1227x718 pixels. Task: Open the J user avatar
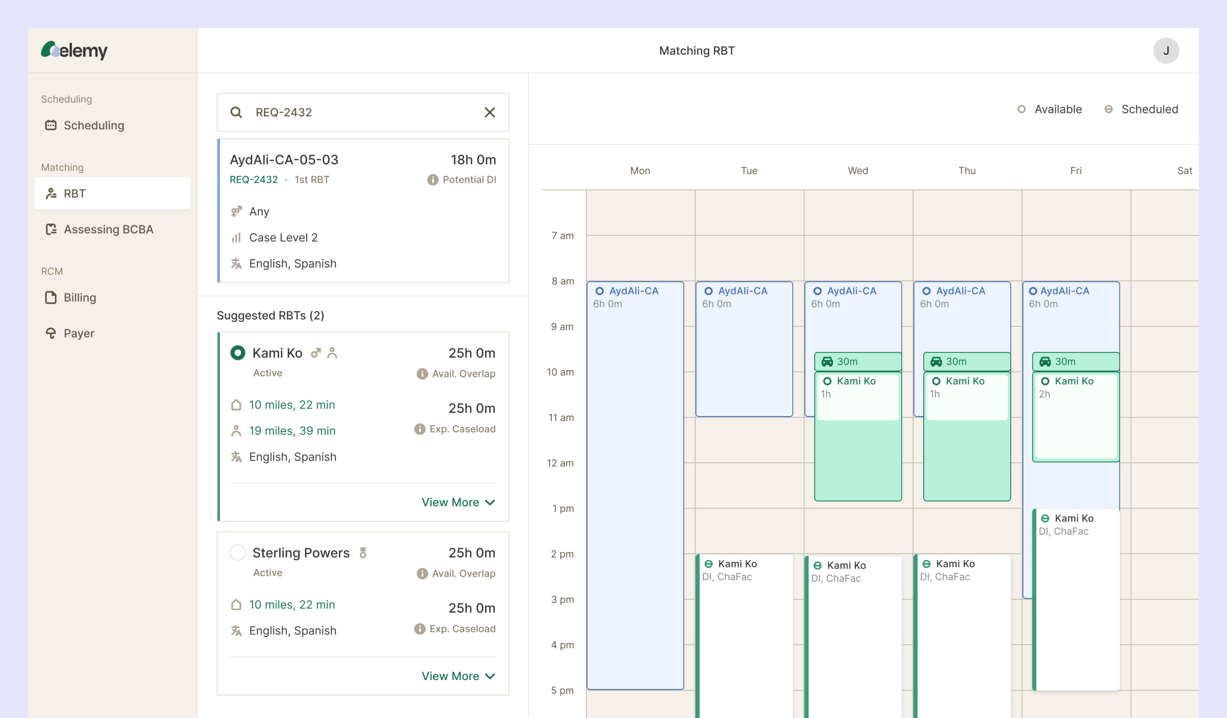pyautogui.click(x=1165, y=50)
